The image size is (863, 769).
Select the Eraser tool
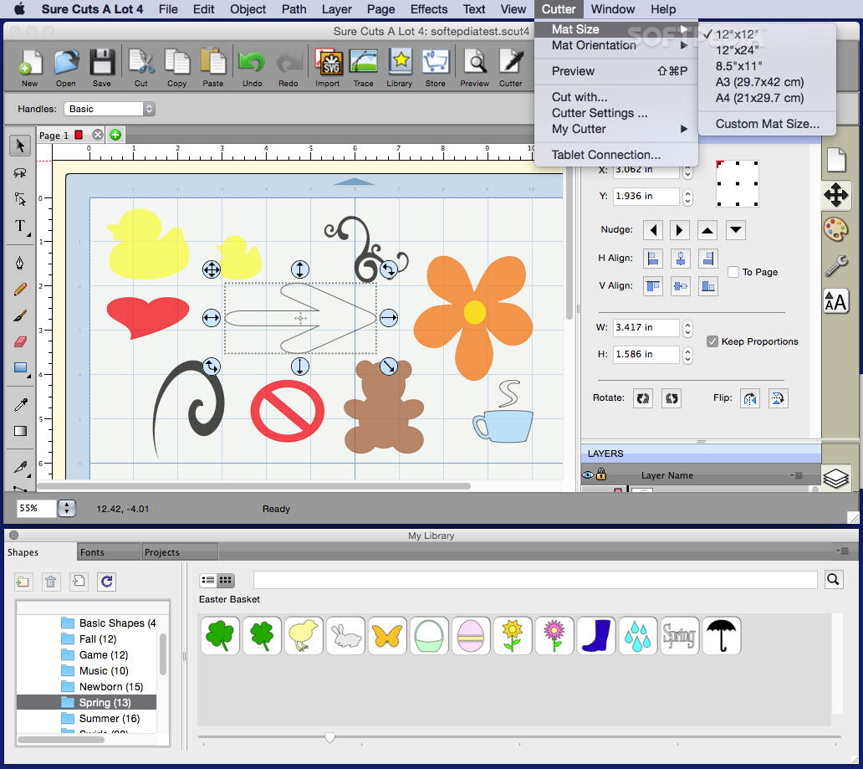point(20,341)
